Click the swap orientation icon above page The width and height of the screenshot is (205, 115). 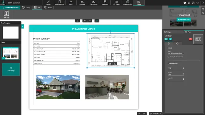[x=78, y=21]
